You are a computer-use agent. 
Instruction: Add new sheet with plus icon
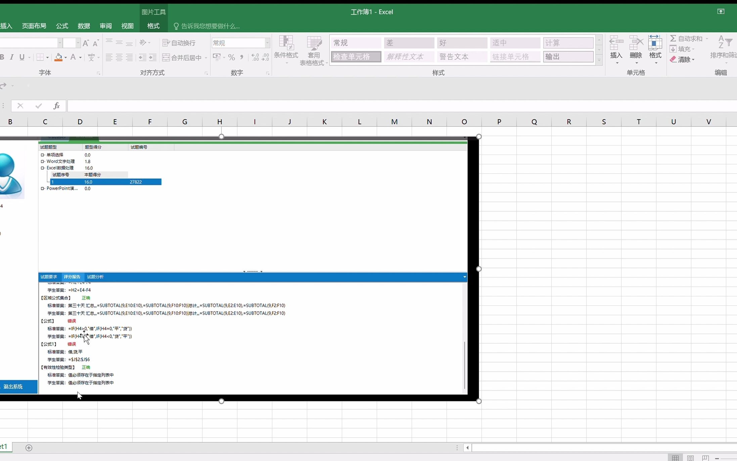coord(29,448)
